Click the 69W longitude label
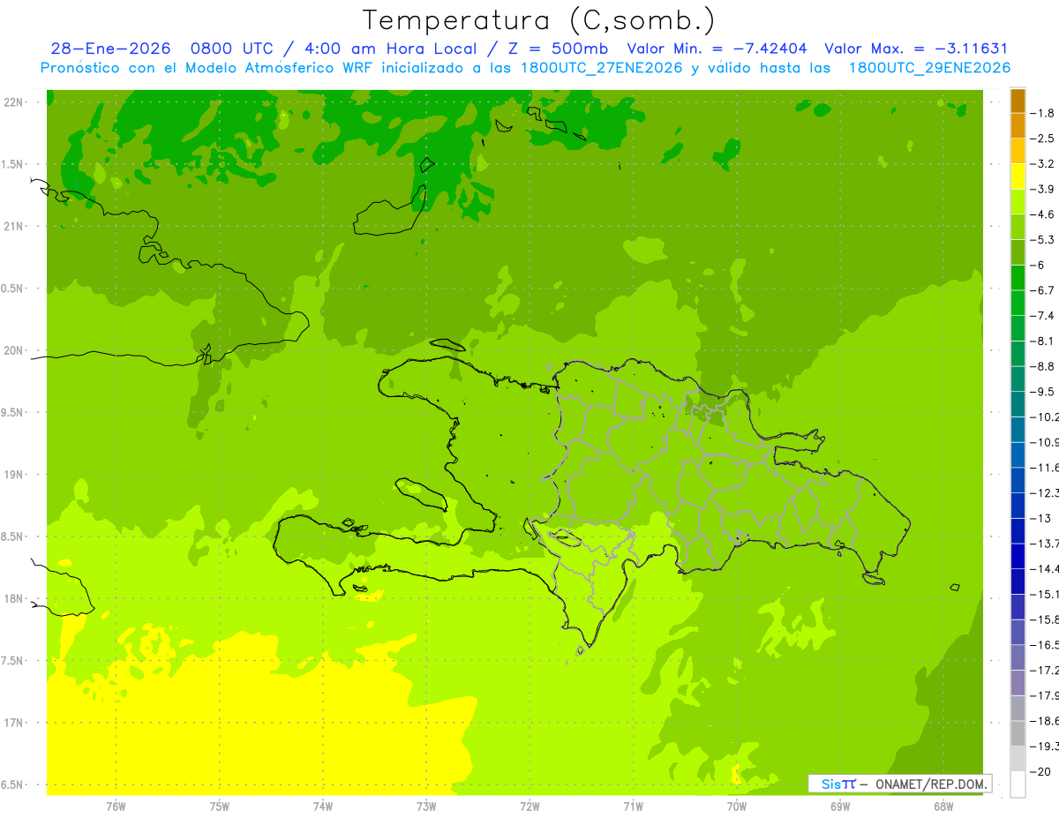This screenshot has width=1059, height=818. 840,806
